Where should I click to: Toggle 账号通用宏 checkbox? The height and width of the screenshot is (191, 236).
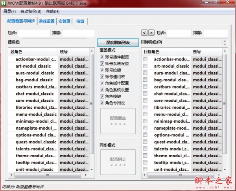tap(102, 77)
